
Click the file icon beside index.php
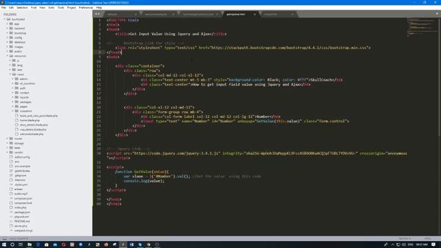[11, 207]
